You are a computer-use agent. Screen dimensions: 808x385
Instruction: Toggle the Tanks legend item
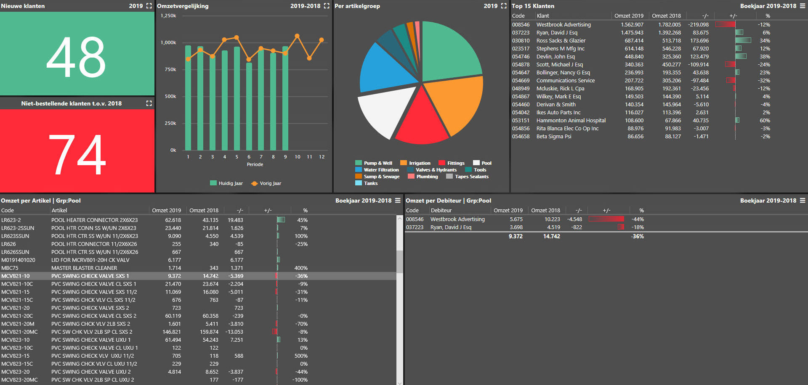[x=367, y=183]
